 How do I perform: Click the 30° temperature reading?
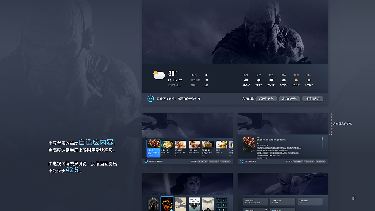pyautogui.click(x=173, y=73)
